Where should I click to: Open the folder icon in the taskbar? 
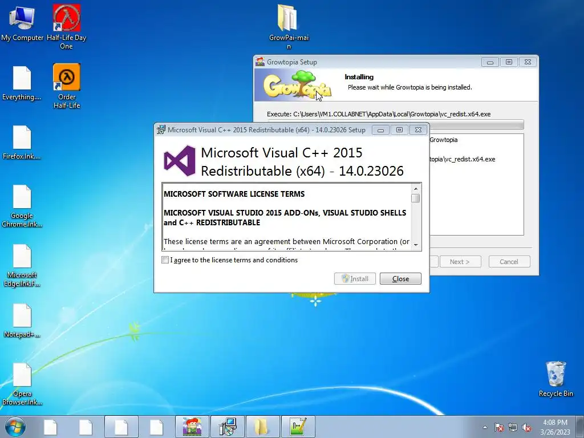(263, 427)
